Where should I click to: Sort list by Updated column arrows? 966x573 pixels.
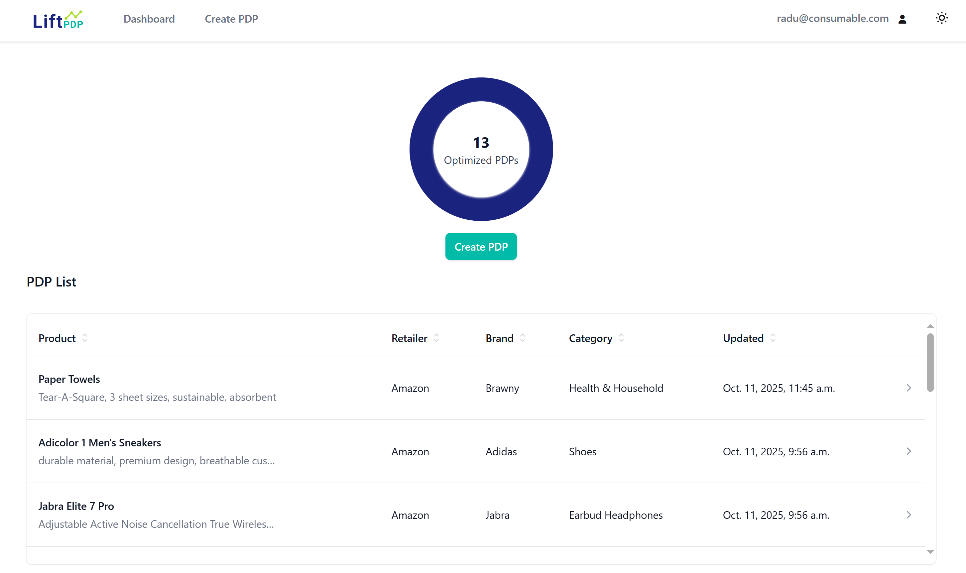click(x=773, y=338)
